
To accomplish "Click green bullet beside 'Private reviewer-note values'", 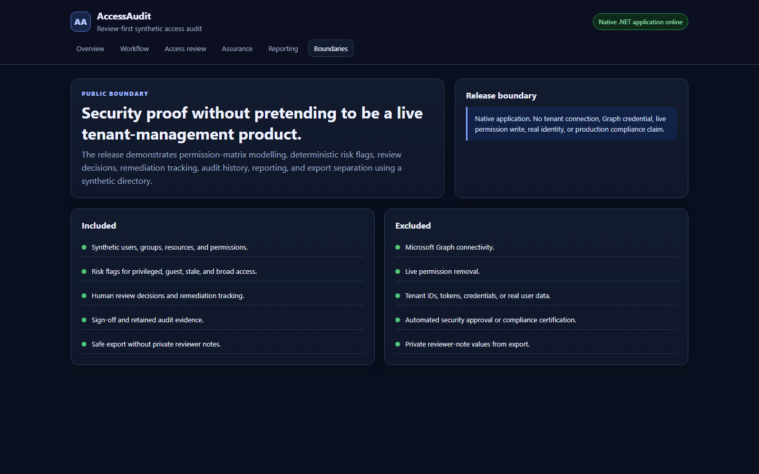I will (x=397, y=344).
